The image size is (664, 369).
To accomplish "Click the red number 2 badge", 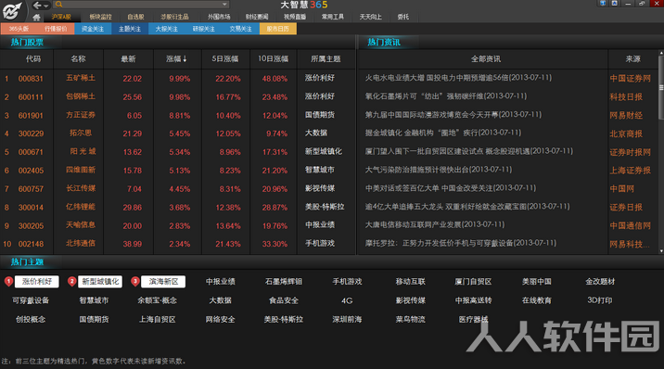I will [71, 282].
